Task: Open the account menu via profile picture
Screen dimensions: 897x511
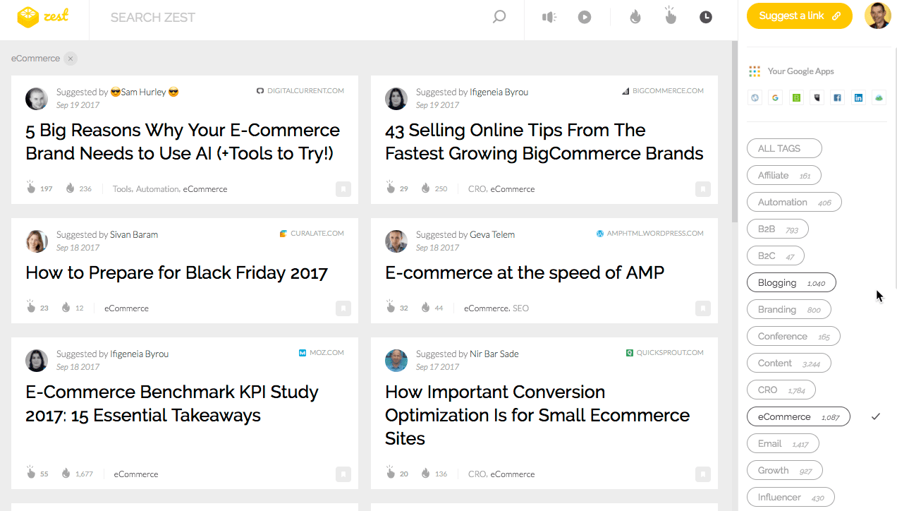Action: 878,16
